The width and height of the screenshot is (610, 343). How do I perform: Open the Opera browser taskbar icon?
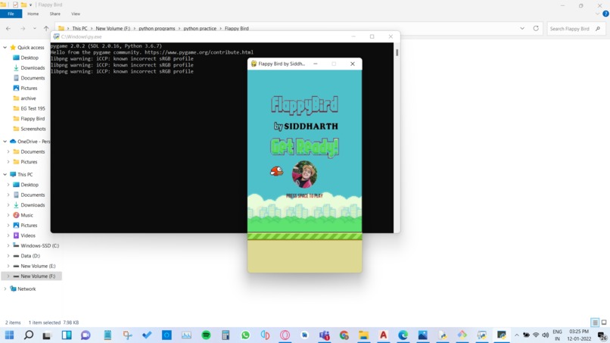coord(285,335)
